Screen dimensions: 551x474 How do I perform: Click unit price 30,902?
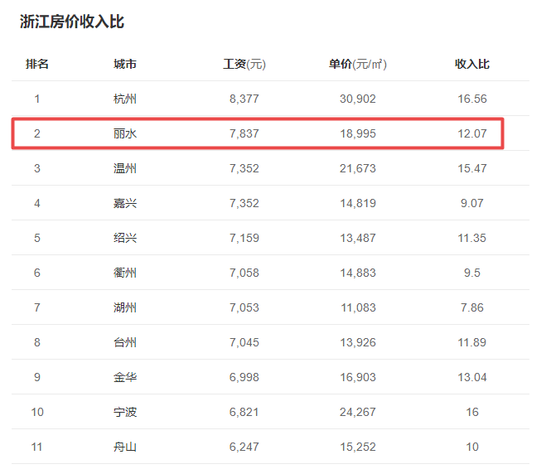pyautogui.click(x=358, y=99)
